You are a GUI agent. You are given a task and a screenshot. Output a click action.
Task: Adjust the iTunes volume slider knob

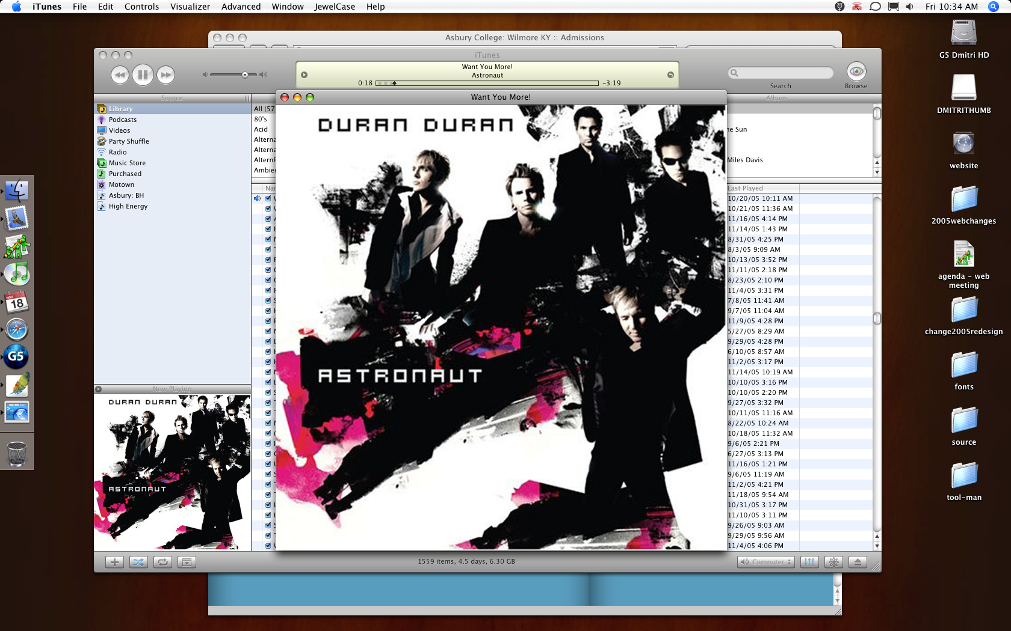(245, 75)
